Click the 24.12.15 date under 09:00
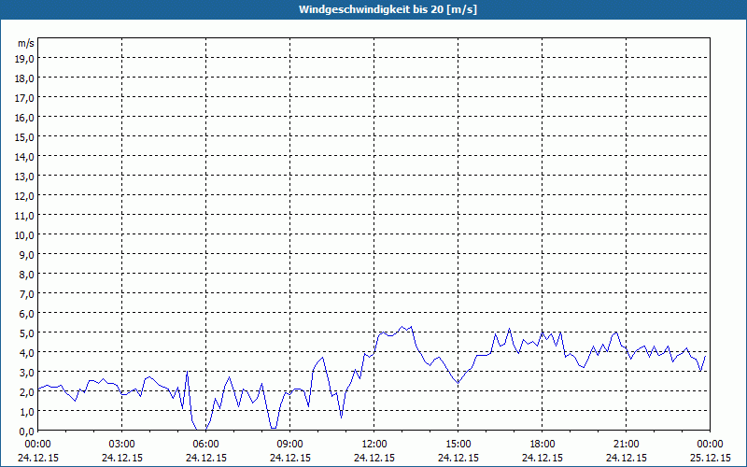 tap(290, 458)
